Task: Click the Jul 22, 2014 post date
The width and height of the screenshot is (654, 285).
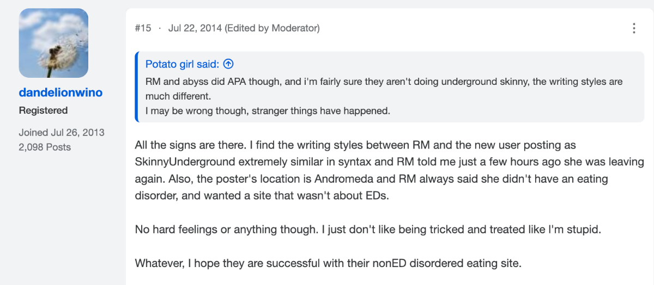Action: tap(195, 28)
